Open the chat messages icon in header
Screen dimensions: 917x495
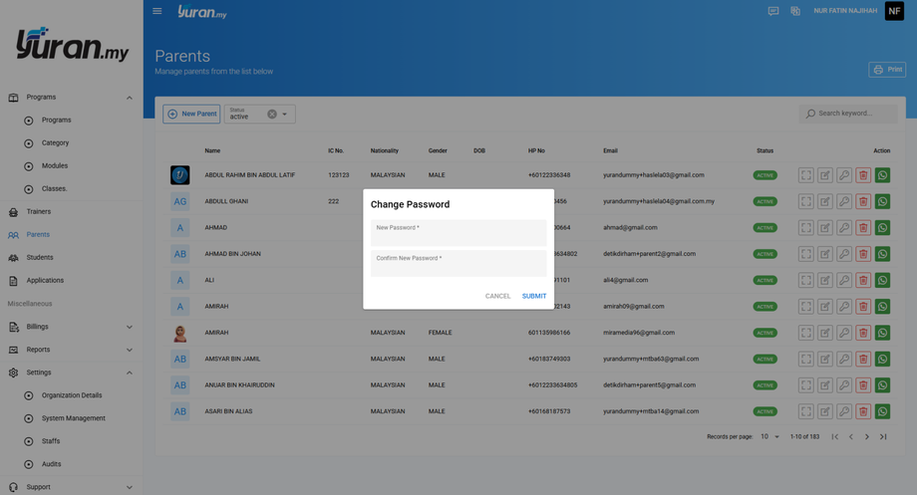(x=772, y=11)
